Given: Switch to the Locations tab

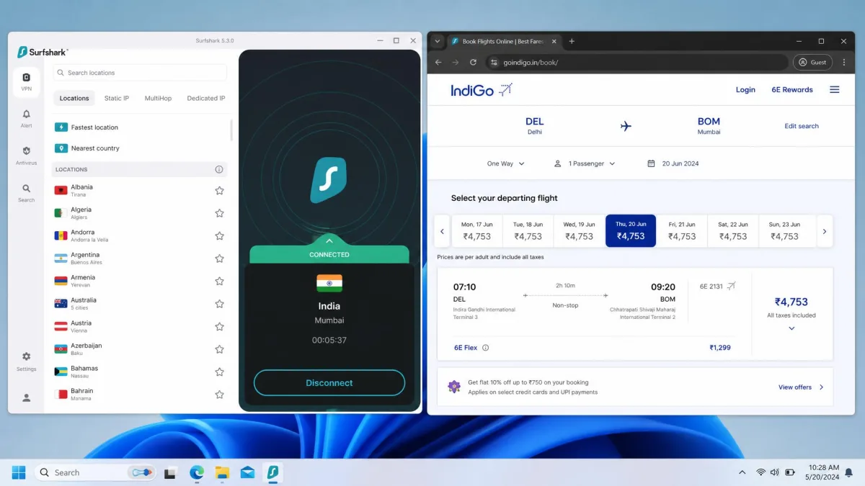Looking at the screenshot, I should [74, 98].
